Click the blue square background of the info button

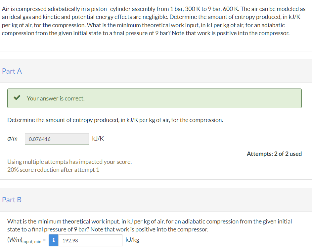point(53,240)
